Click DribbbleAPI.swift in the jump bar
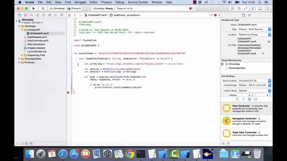Image resolution: width=287 pixels, height=161 pixels. pos(96,15)
